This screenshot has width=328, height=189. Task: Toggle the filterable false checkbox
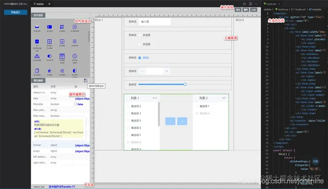point(76,104)
